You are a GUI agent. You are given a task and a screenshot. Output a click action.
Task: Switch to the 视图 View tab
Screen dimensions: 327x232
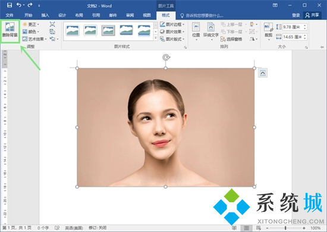147,15
